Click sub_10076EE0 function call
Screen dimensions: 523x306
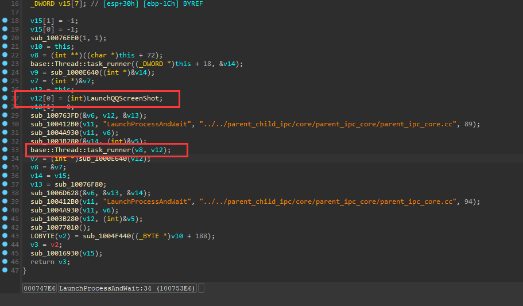pyautogui.click(x=55, y=38)
